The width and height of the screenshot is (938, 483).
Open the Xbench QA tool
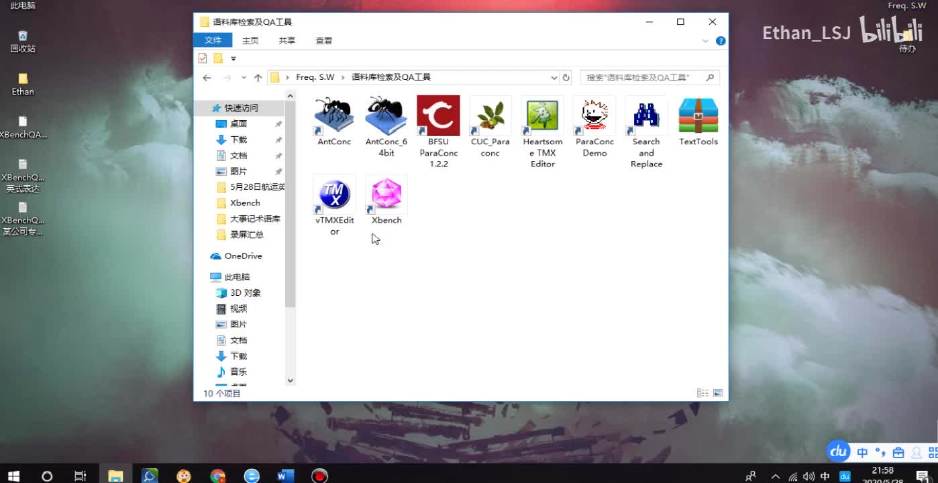coord(386,195)
